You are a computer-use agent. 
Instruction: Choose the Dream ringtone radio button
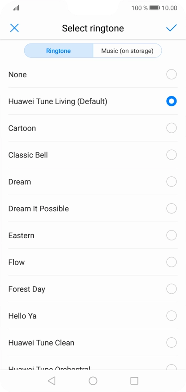coord(172,182)
